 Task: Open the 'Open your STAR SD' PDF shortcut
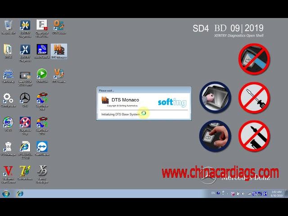click(x=42, y=29)
